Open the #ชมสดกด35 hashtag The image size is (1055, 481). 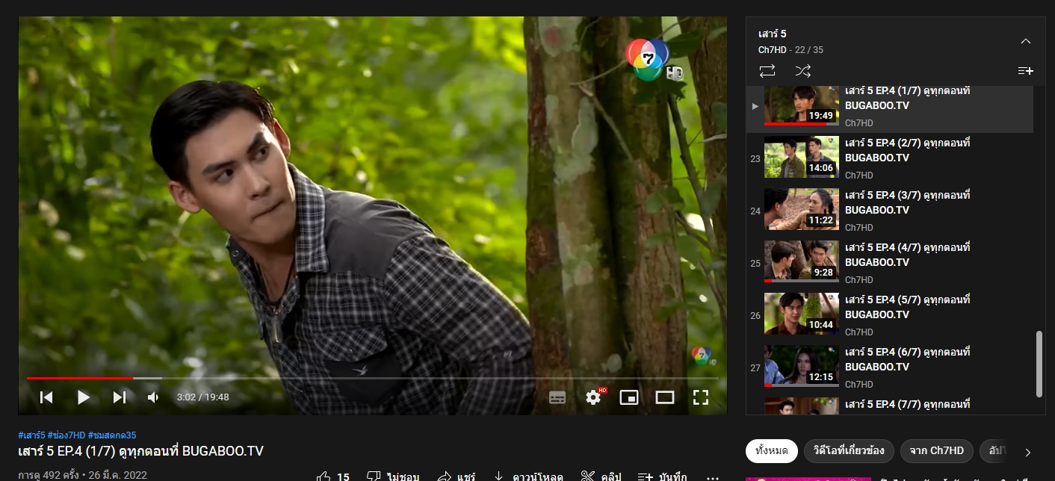(x=112, y=435)
